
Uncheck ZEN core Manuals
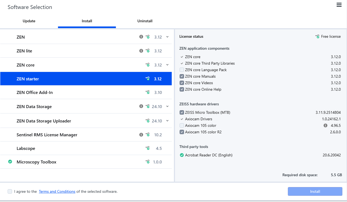coord(182,76)
